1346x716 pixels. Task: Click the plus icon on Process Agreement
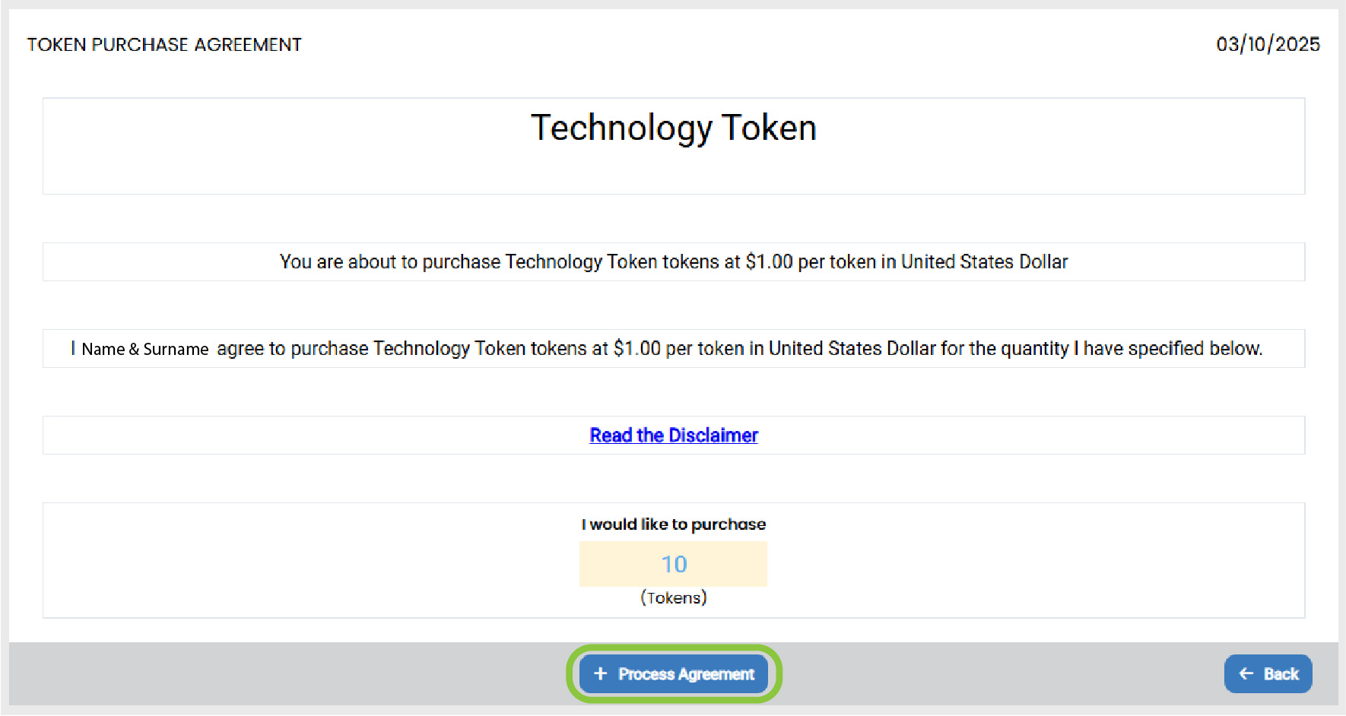coord(601,674)
